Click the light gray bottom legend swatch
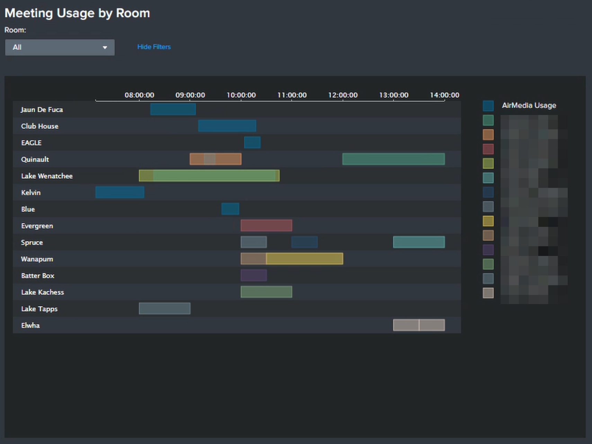This screenshot has height=444, width=592. click(488, 293)
